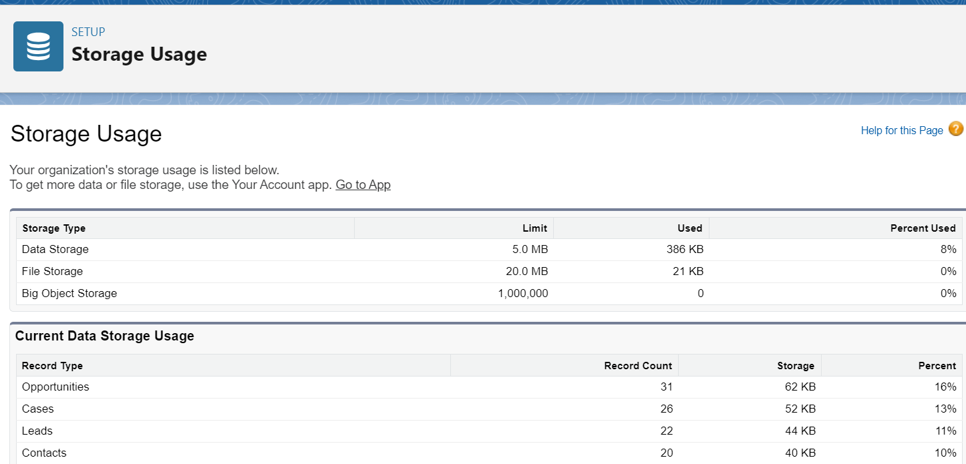The image size is (966, 464).
Task: Click the 62 KB storage value
Action: tap(800, 387)
